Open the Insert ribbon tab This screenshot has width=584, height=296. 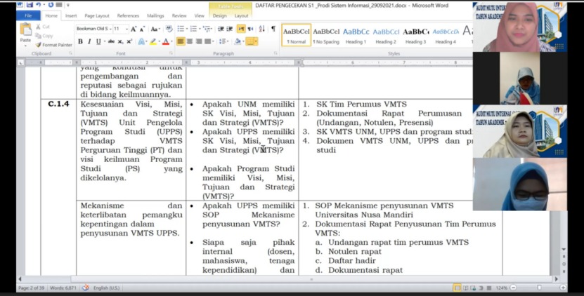[x=71, y=15]
